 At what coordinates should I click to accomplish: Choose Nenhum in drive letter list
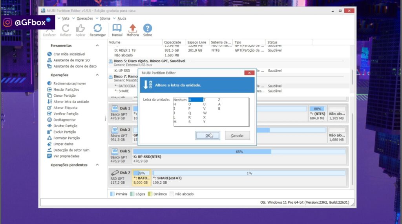pos(180,100)
